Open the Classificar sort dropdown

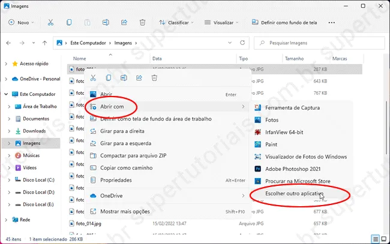[x=176, y=23]
